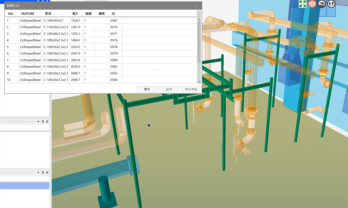Sort by the 長さ column header

(x=74, y=13)
